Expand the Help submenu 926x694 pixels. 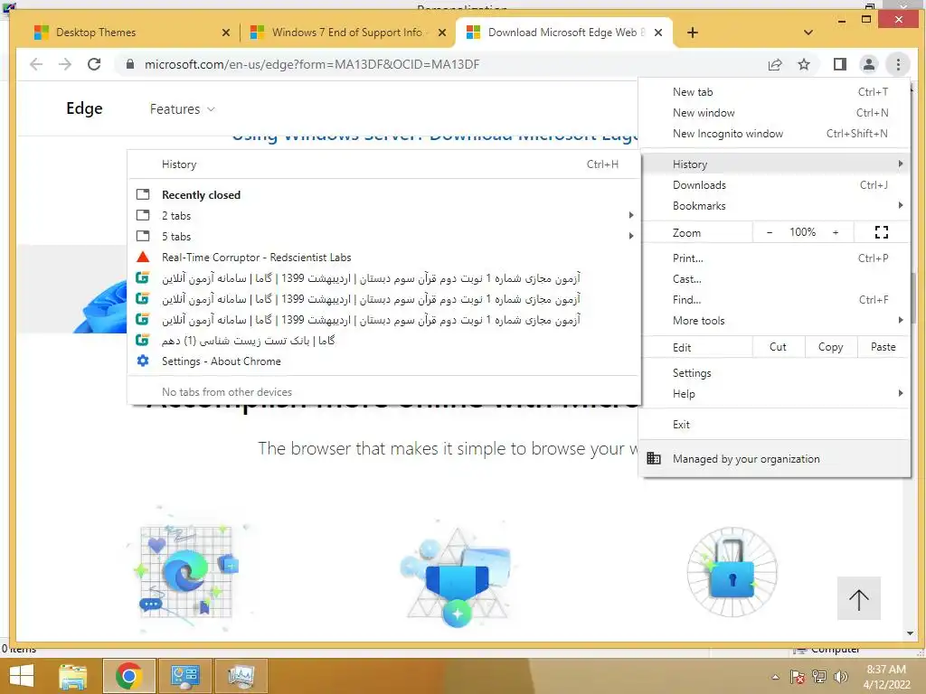pos(775,394)
